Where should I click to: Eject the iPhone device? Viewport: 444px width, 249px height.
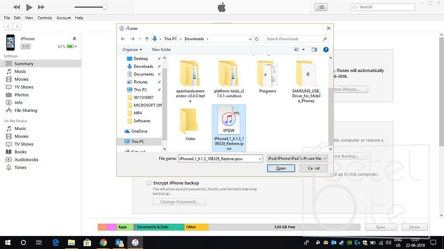74,39
